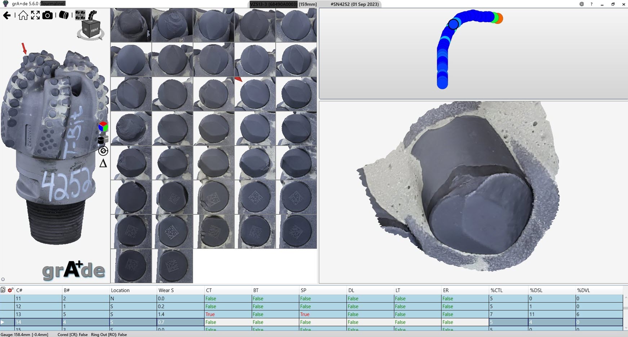Select the last cutter thumbnail in the bottom row
Viewport: 628px width, 337px height.
(173, 266)
